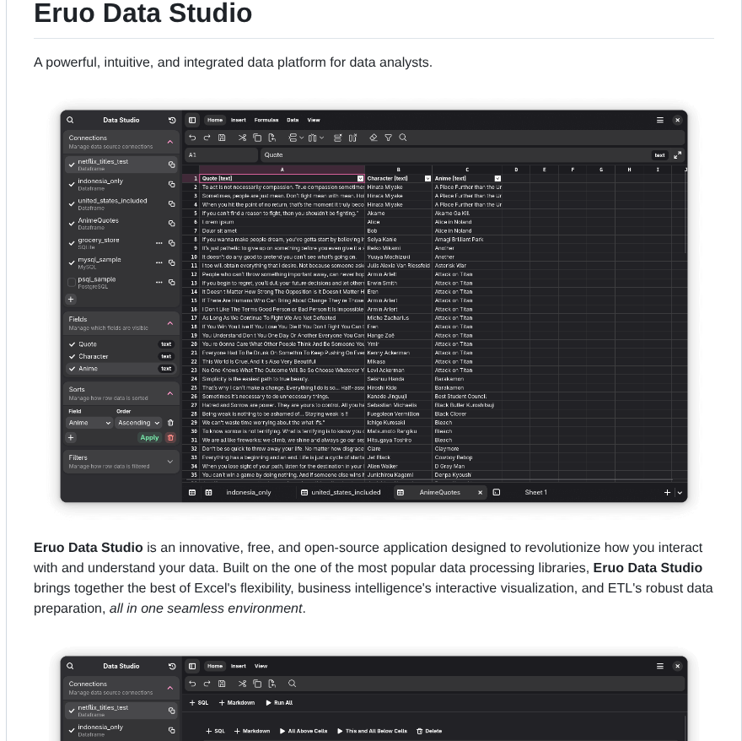Select the copy icon in the spreadsheet toolbar
The height and width of the screenshot is (741, 742).
[258, 138]
